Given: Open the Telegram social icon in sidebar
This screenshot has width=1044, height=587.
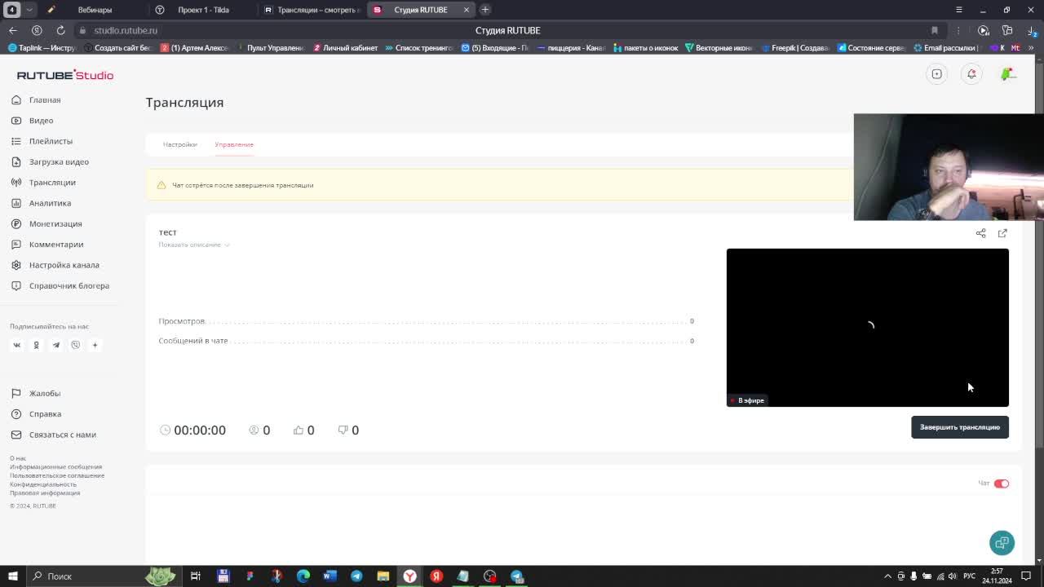Looking at the screenshot, I should (x=55, y=345).
